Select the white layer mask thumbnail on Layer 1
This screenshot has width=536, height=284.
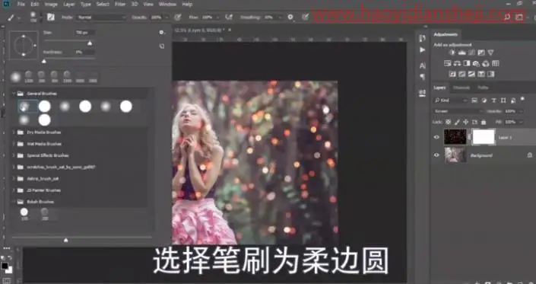tap(484, 137)
